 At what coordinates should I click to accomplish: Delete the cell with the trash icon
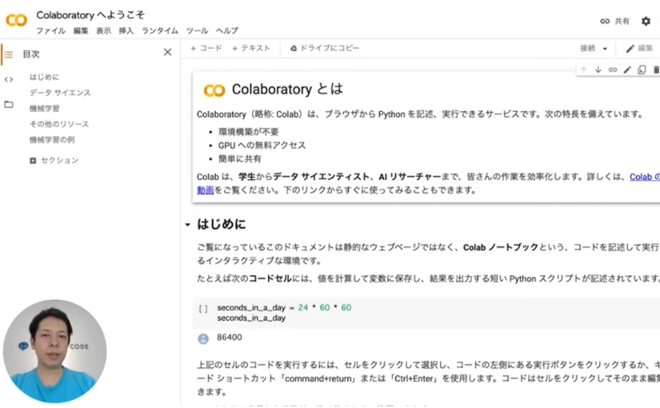click(656, 70)
